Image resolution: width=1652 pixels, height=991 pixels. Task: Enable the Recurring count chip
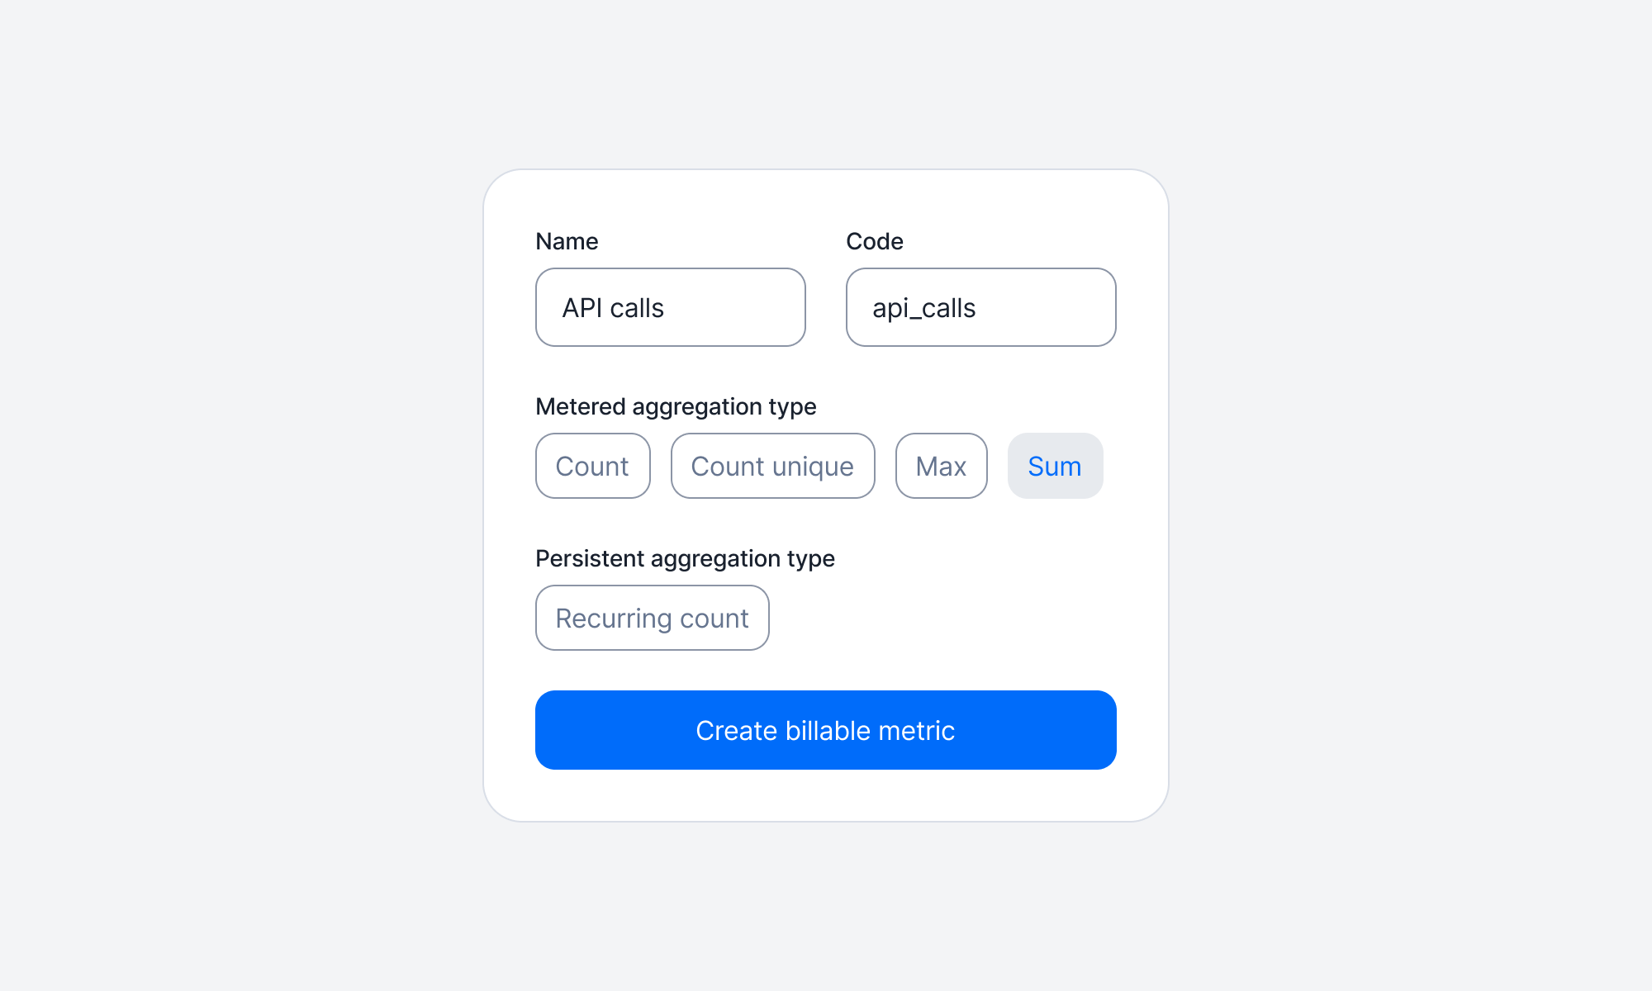[652, 618]
